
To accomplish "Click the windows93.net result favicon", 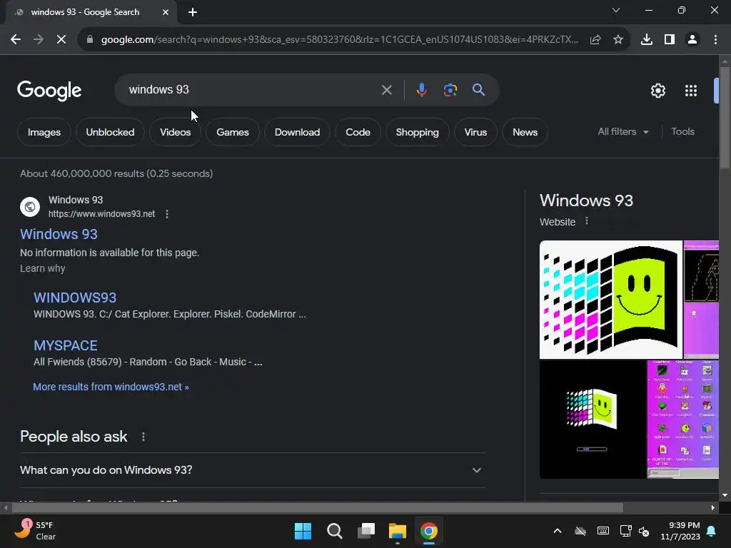I will tap(30, 206).
